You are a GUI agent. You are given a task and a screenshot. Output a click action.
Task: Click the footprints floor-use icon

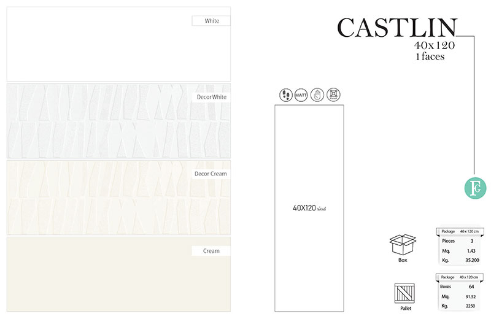pos(285,94)
